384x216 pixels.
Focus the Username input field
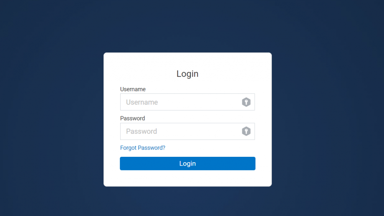[187, 102]
